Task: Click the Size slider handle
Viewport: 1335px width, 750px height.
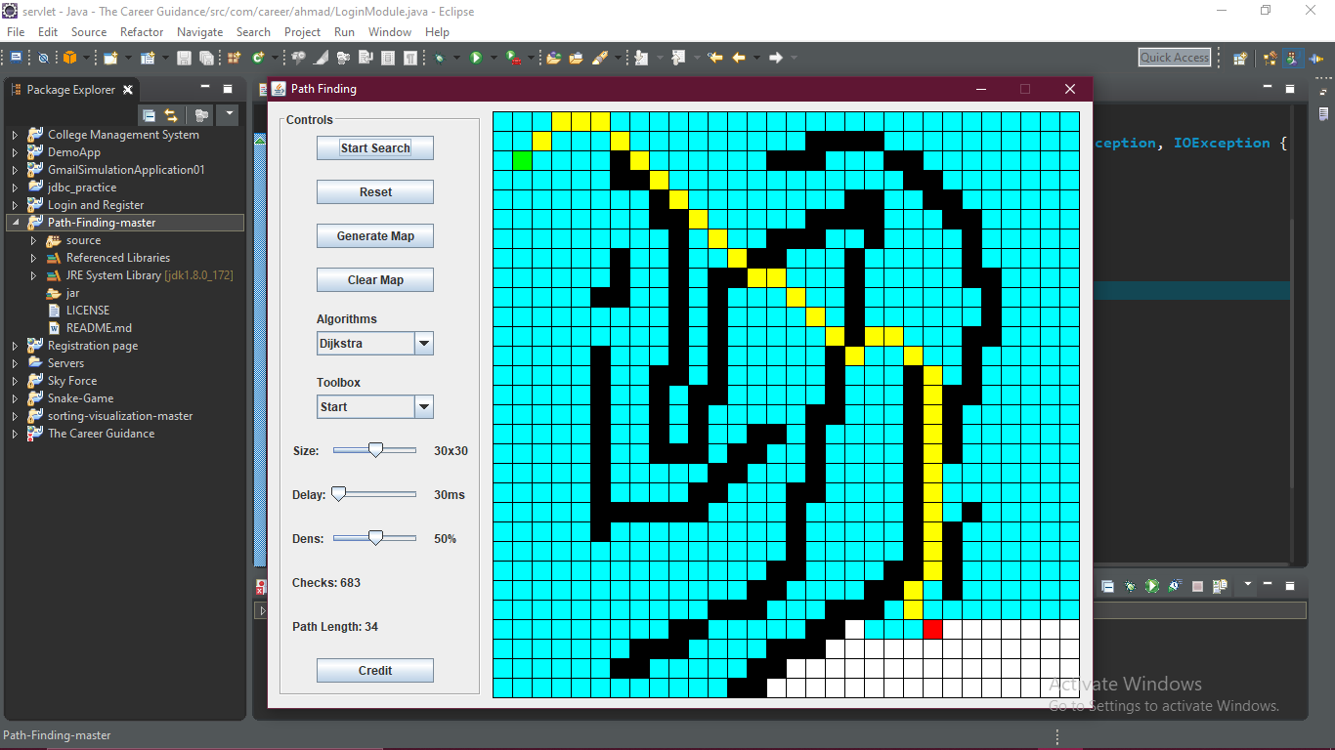Action: click(x=375, y=450)
